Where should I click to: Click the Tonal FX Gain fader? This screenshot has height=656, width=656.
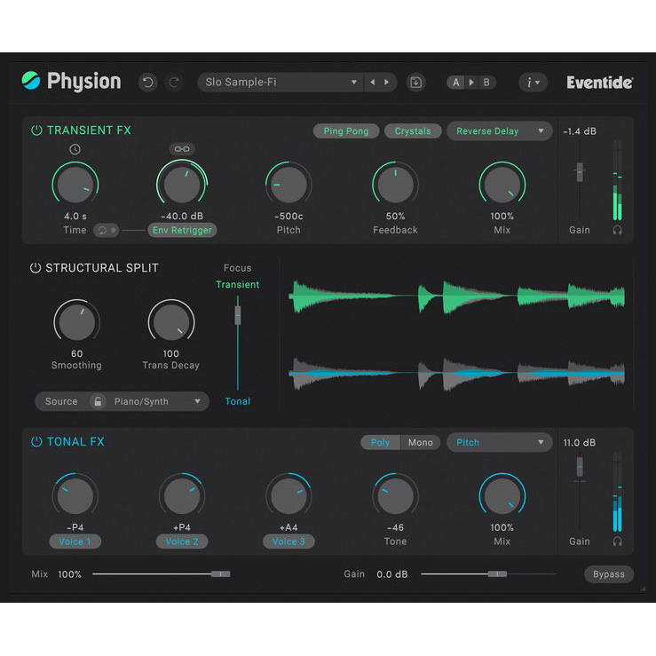point(580,467)
